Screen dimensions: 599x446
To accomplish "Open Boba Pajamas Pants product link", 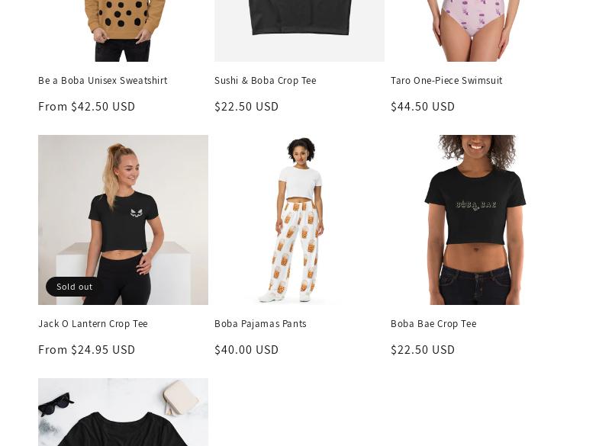I will 260,323.
